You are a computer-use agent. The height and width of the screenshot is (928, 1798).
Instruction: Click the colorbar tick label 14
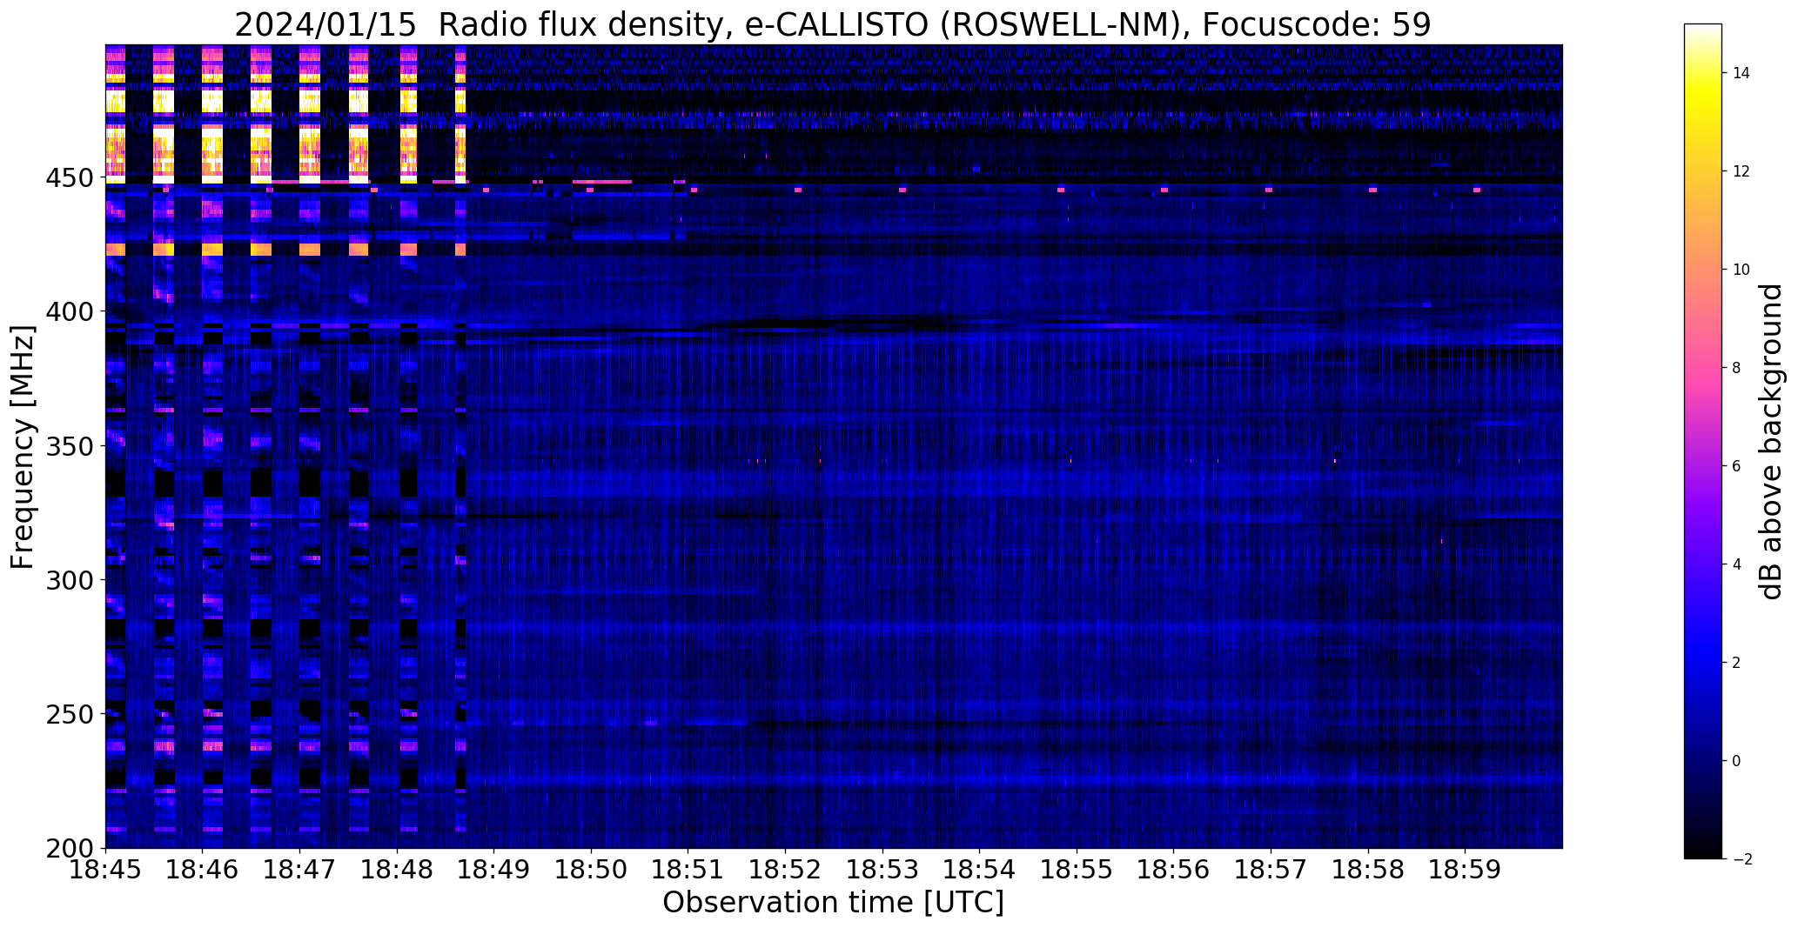click(x=1741, y=73)
